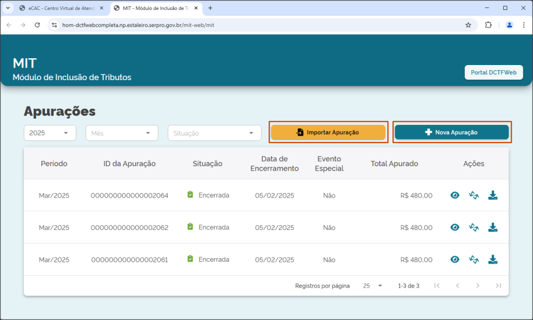Image resolution: width=533 pixels, height=320 pixels.
Task: Change Registros por página value 25
Action: [x=373, y=286]
